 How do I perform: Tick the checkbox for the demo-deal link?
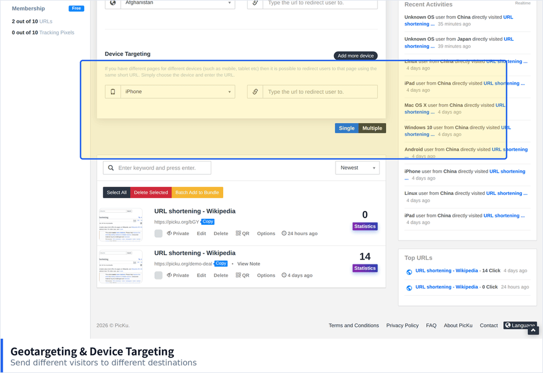pos(158,275)
